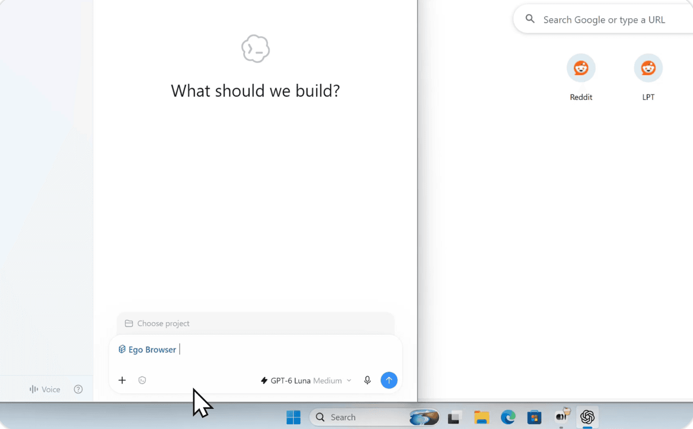Click the help question mark icon

click(78, 389)
